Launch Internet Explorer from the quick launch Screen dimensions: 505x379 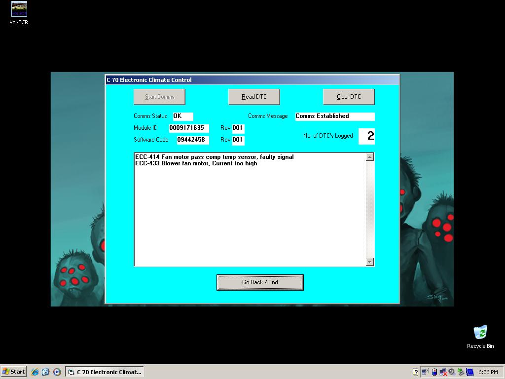35,372
